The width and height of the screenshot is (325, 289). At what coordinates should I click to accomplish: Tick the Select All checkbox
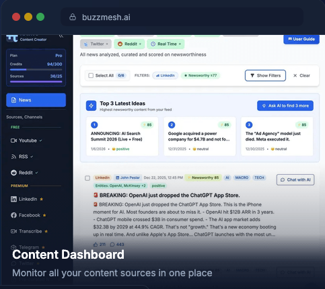coord(91,75)
